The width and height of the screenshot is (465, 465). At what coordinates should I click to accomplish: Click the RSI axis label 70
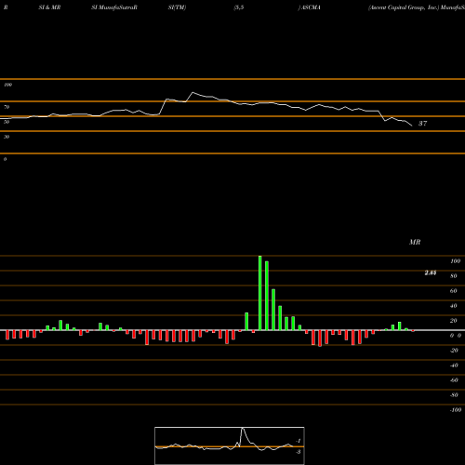[x=7, y=107]
